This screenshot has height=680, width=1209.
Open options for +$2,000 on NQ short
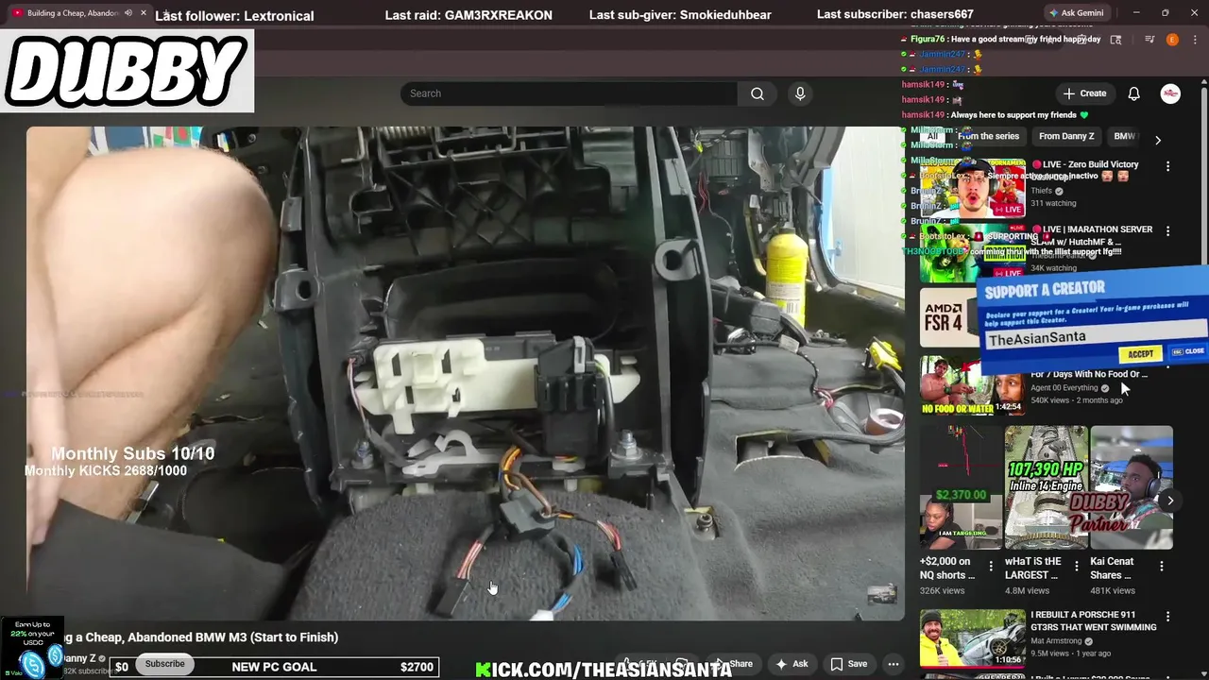coord(991,567)
